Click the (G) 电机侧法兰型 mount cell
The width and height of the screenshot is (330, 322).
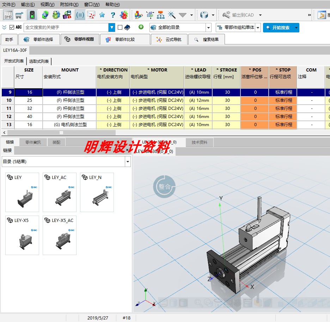tap(69, 124)
